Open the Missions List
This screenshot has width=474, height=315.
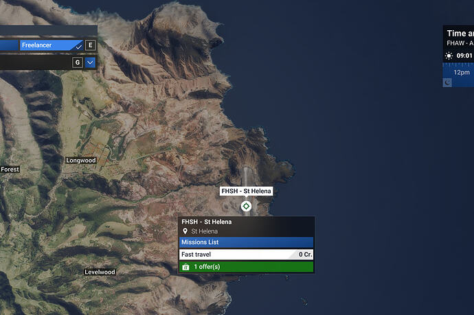coord(246,242)
